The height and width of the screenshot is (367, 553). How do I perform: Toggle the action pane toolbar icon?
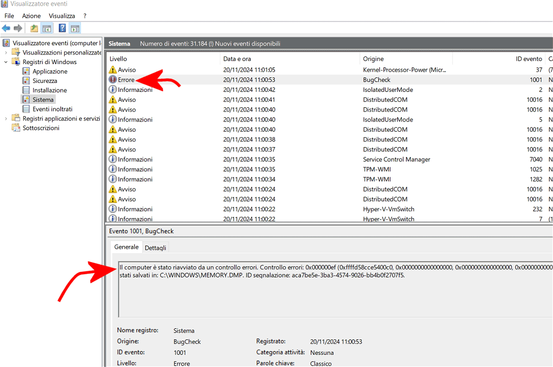[75, 28]
